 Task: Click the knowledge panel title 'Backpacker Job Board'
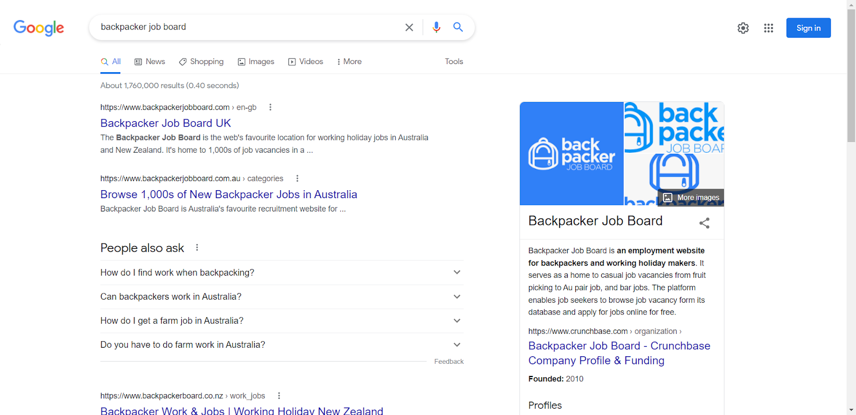click(595, 221)
